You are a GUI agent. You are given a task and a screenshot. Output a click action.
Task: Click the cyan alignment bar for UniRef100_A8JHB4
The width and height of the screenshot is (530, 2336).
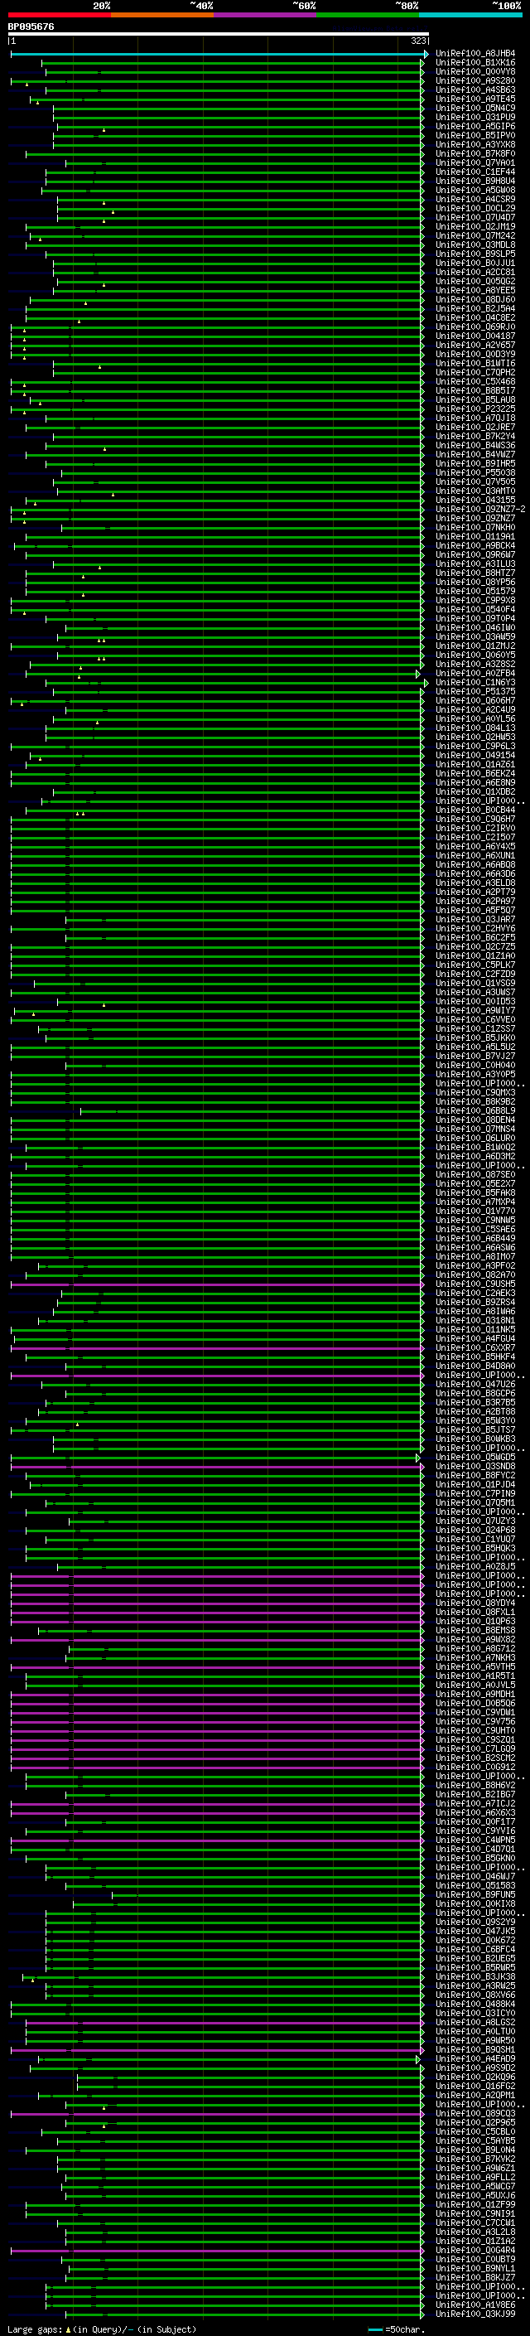[x=218, y=54]
